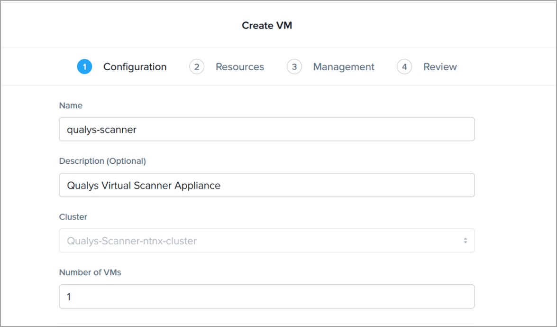557x327 pixels.
Task: Open the Management step
Action: (x=343, y=67)
